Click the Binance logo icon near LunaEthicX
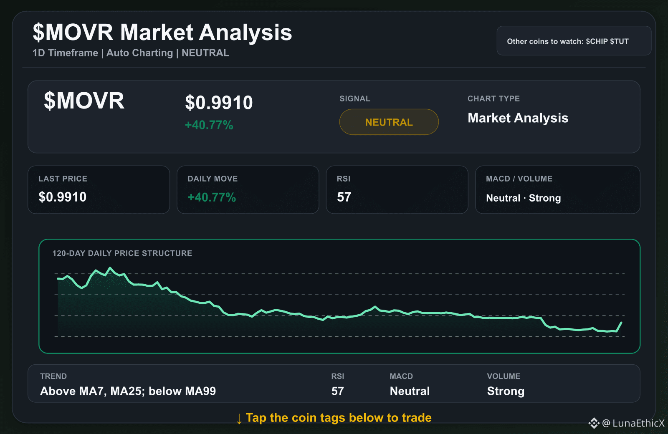668x434 pixels. point(594,423)
